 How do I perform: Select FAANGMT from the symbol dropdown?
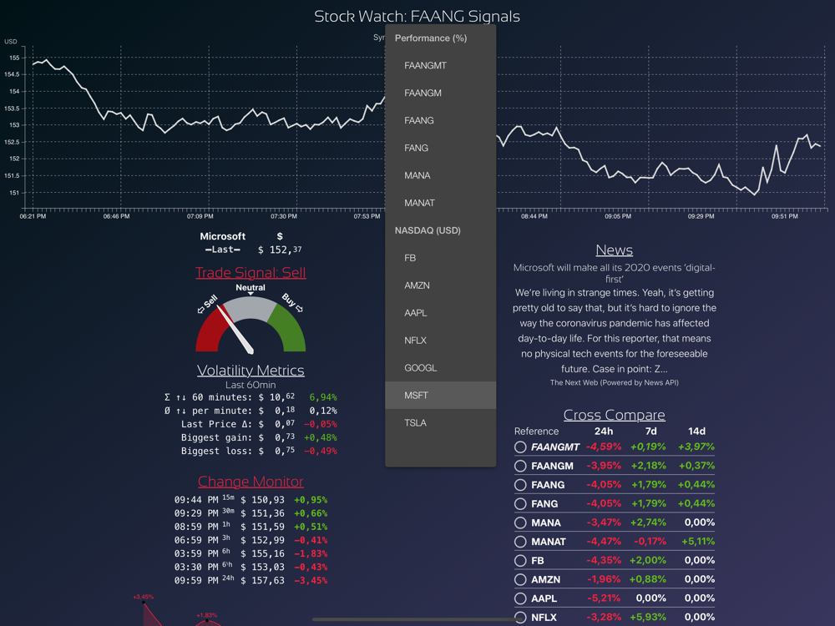point(440,65)
